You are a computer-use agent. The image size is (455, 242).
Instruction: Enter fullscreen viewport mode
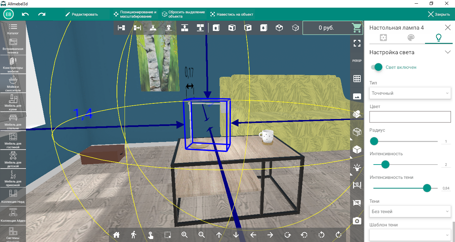point(357,43)
